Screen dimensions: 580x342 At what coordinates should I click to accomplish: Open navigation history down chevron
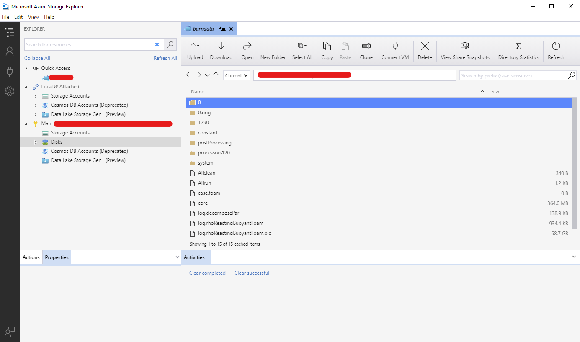tap(207, 75)
